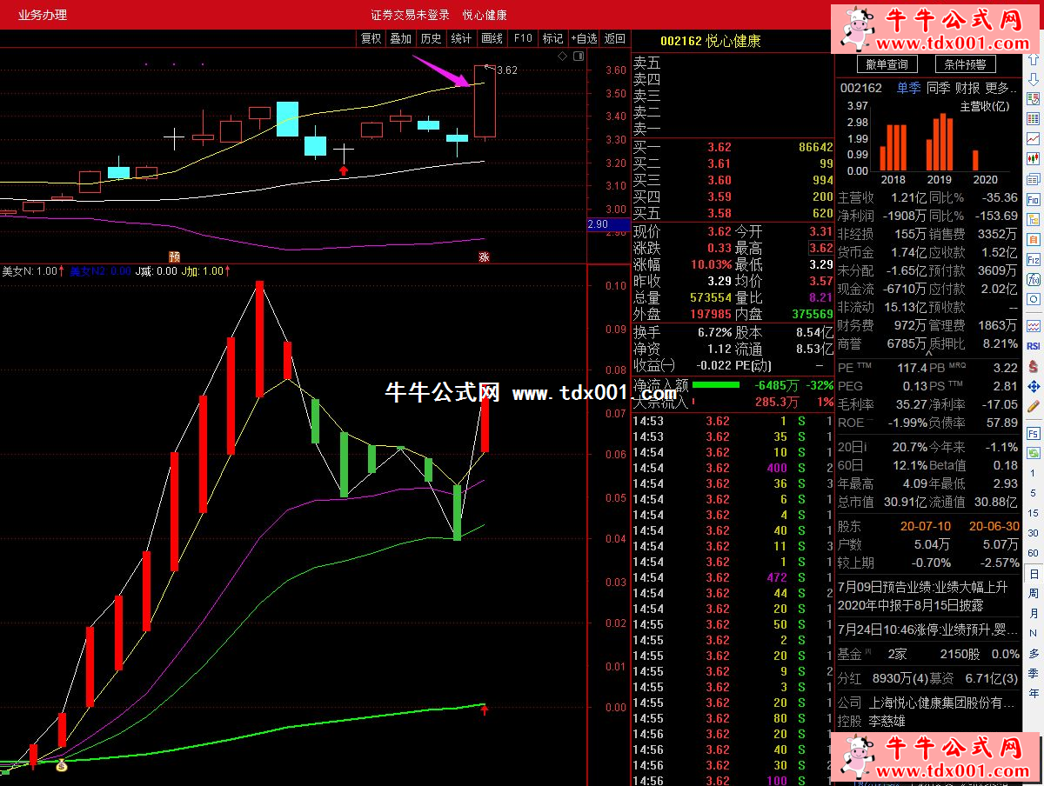Open the 业务办理 menu

[x=43, y=15]
